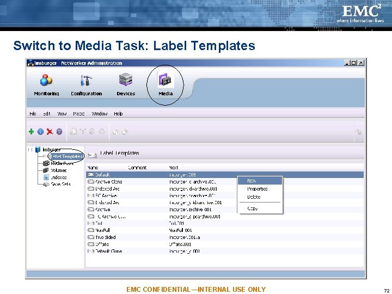Select the Two Sided template name

pyautogui.click(x=106, y=237)
